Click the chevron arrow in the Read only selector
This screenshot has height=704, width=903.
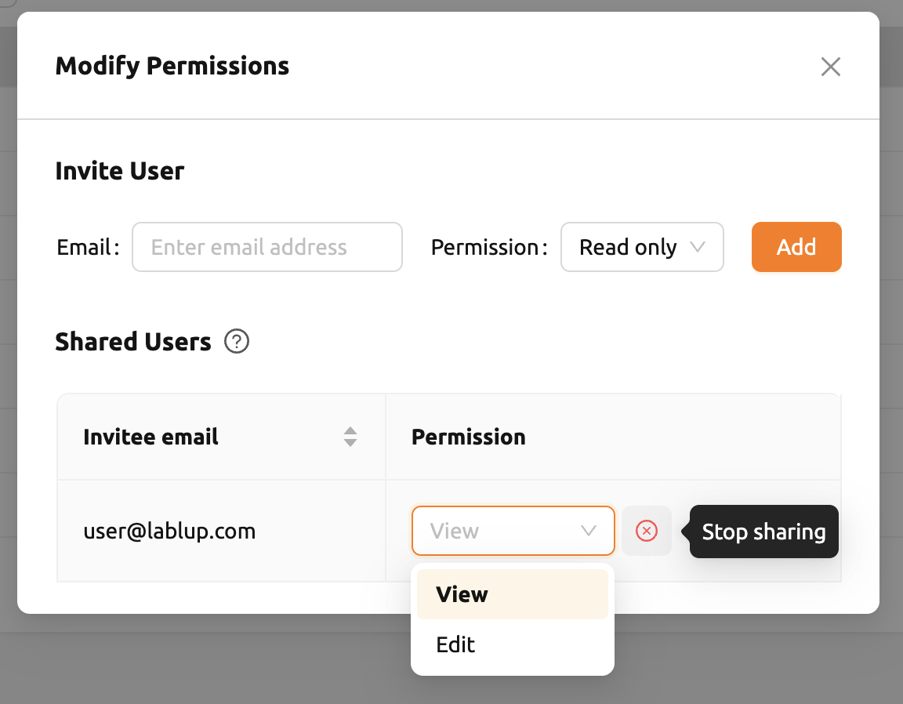[698, 247]
